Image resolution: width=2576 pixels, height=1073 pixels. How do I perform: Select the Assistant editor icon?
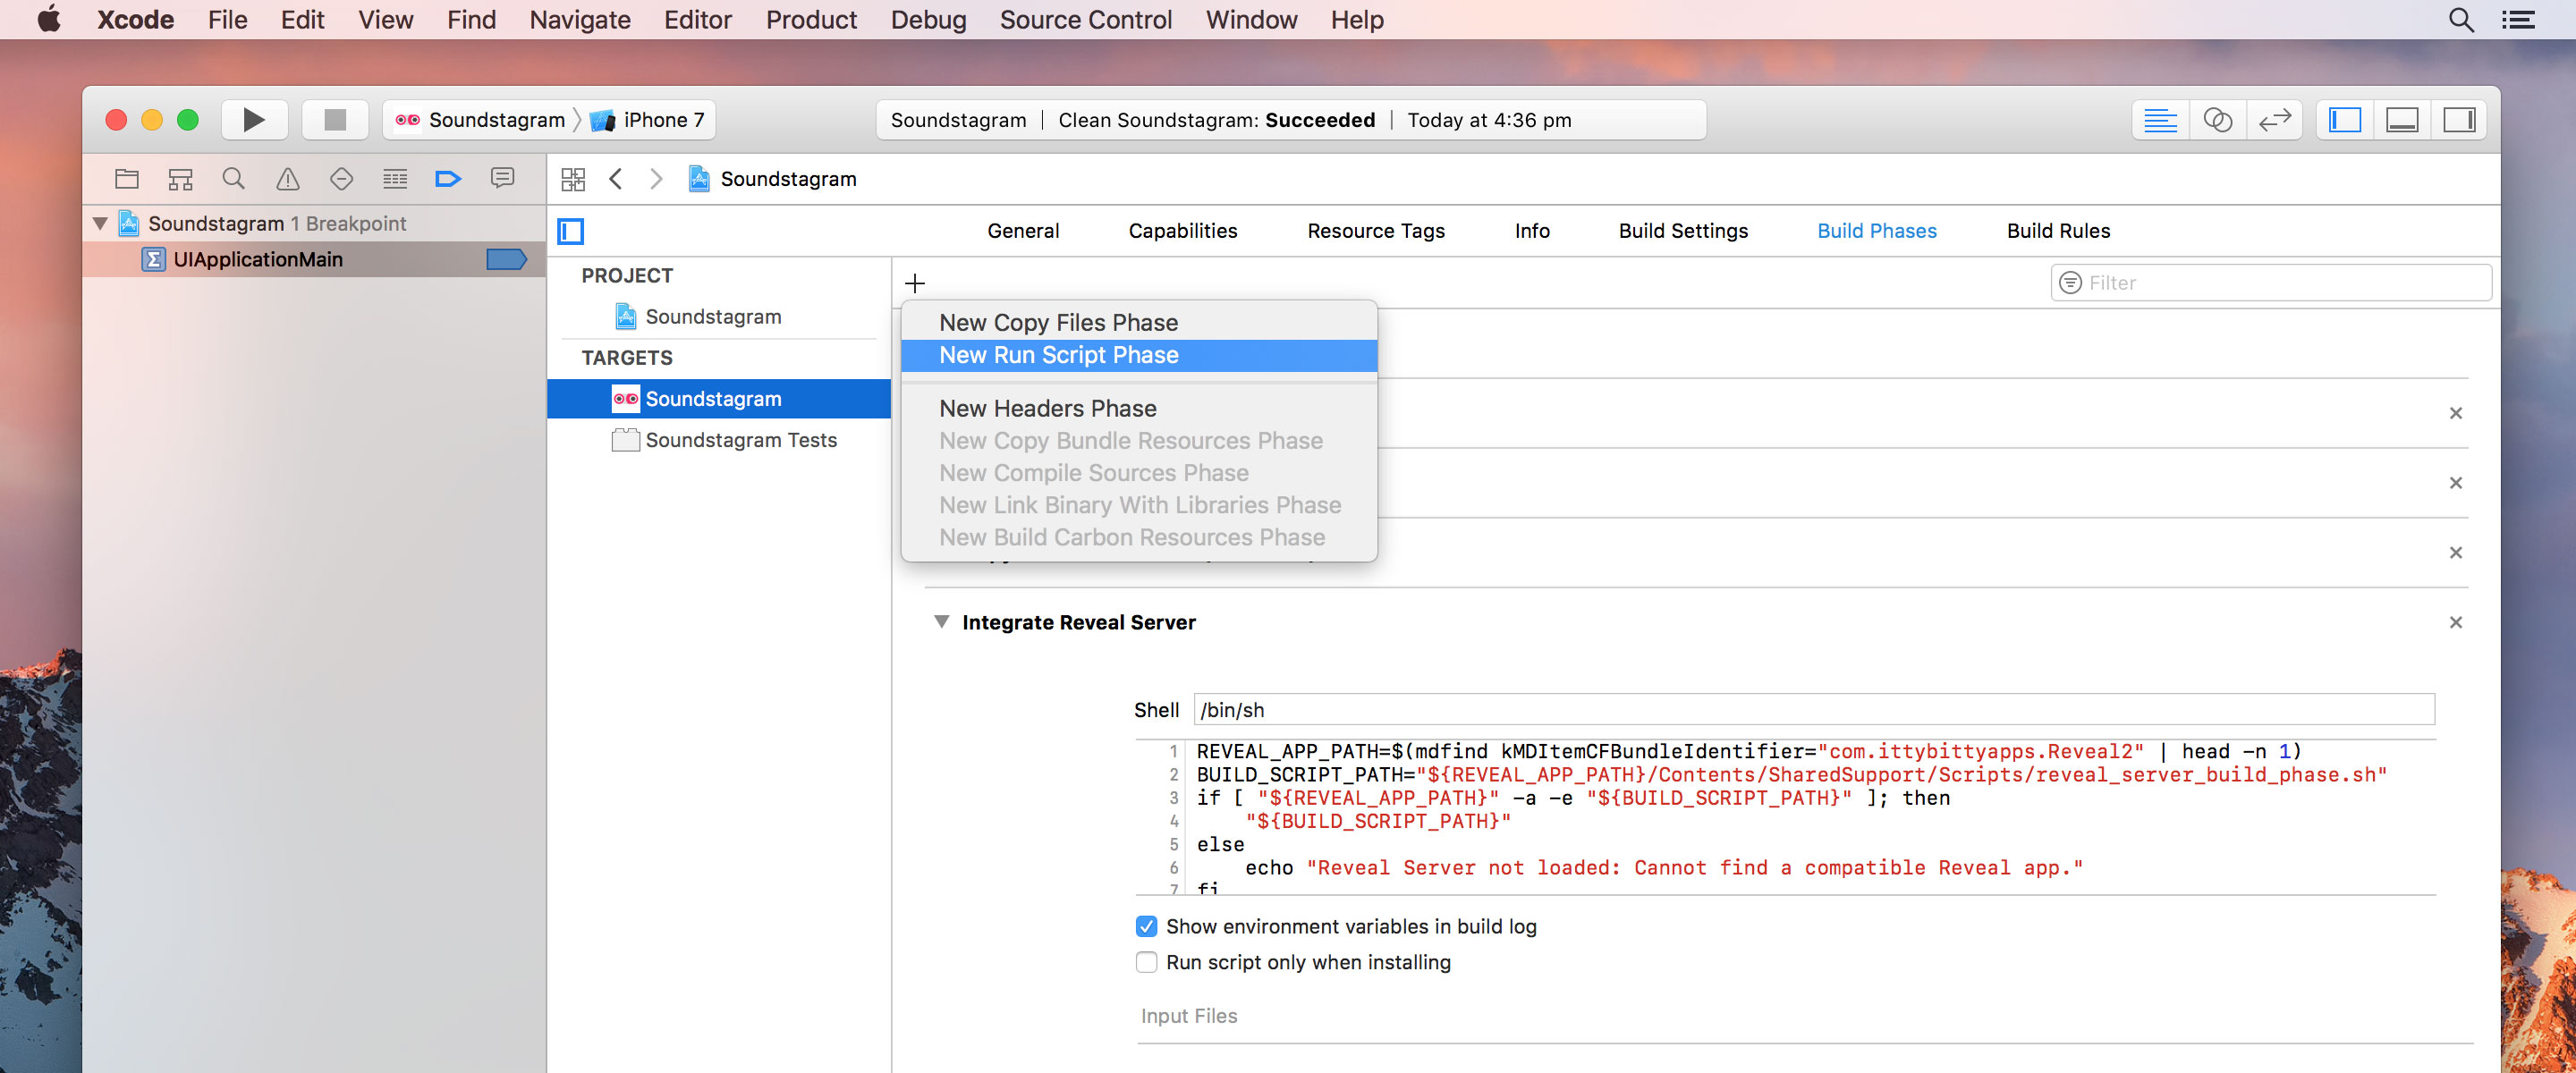2217,120
